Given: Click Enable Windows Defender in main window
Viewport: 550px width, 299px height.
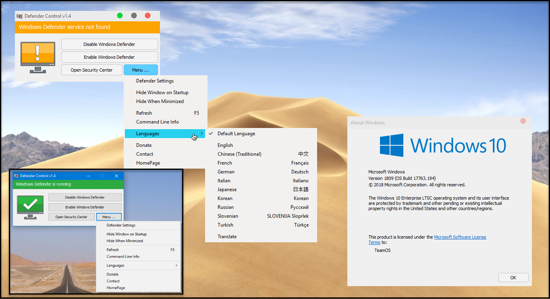Looking at the screenshot, I should point(109,57).
